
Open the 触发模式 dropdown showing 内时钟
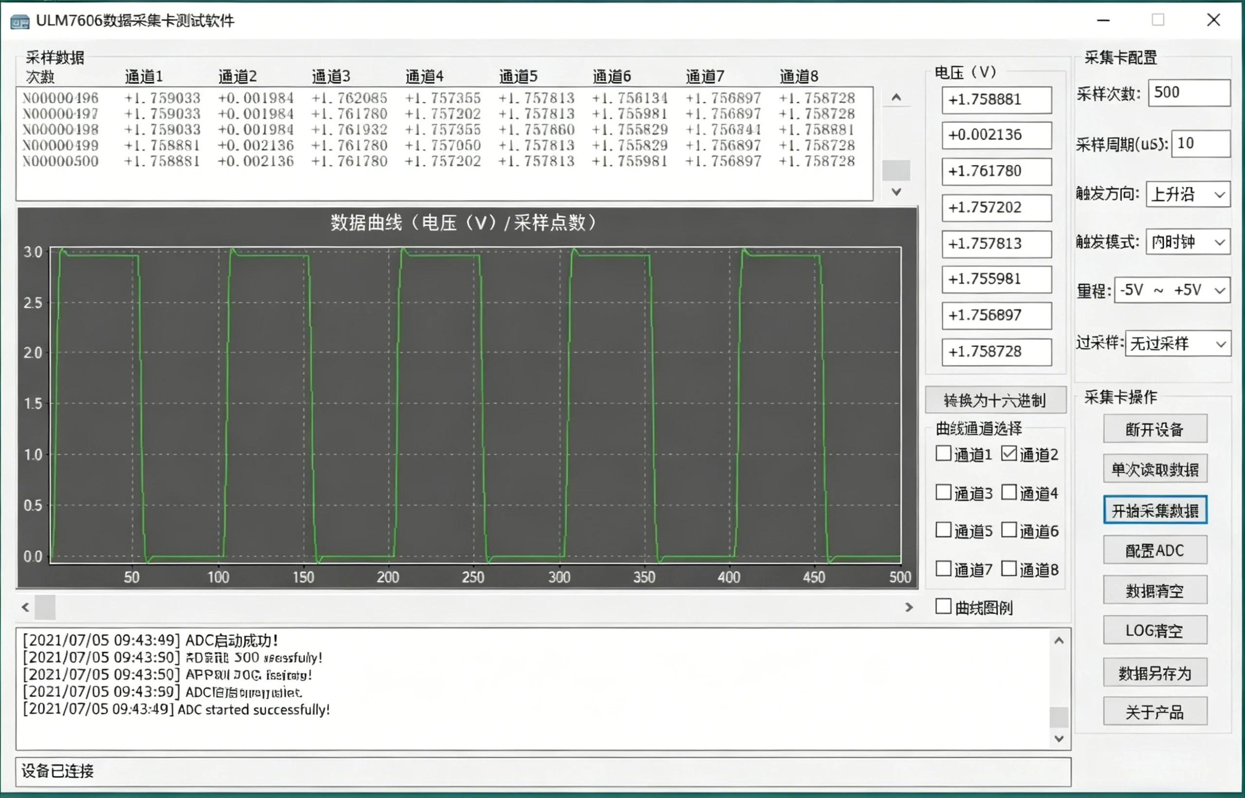[x=1188, y=242]
